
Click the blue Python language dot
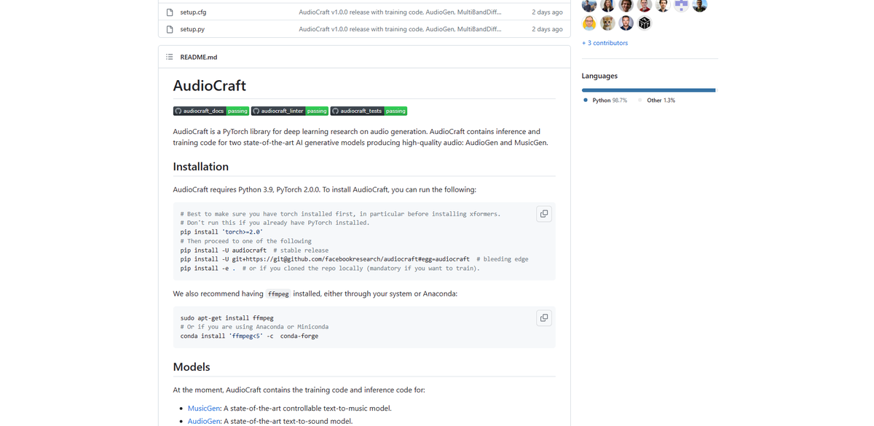pos(586,100)
